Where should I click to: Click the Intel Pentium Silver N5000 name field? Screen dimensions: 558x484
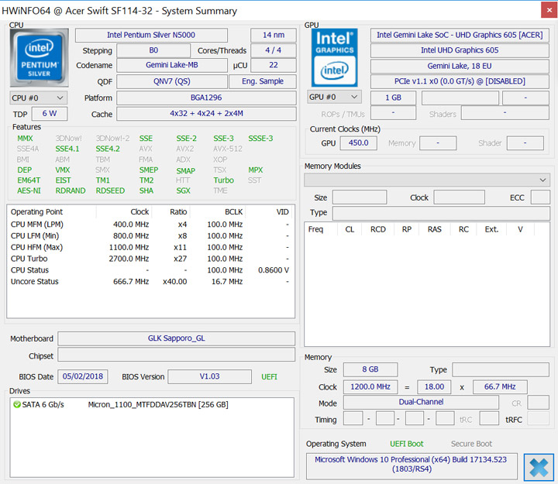point(151,36)
